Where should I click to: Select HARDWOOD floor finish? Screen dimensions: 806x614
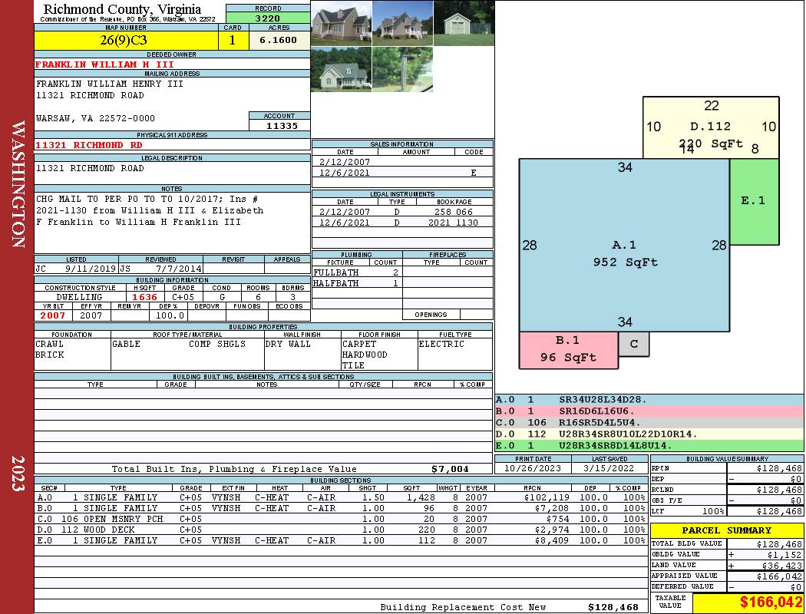pos(365,355)
